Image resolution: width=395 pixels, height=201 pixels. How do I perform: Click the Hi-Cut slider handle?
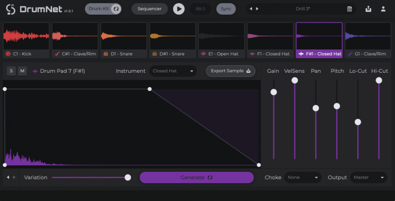379,81
